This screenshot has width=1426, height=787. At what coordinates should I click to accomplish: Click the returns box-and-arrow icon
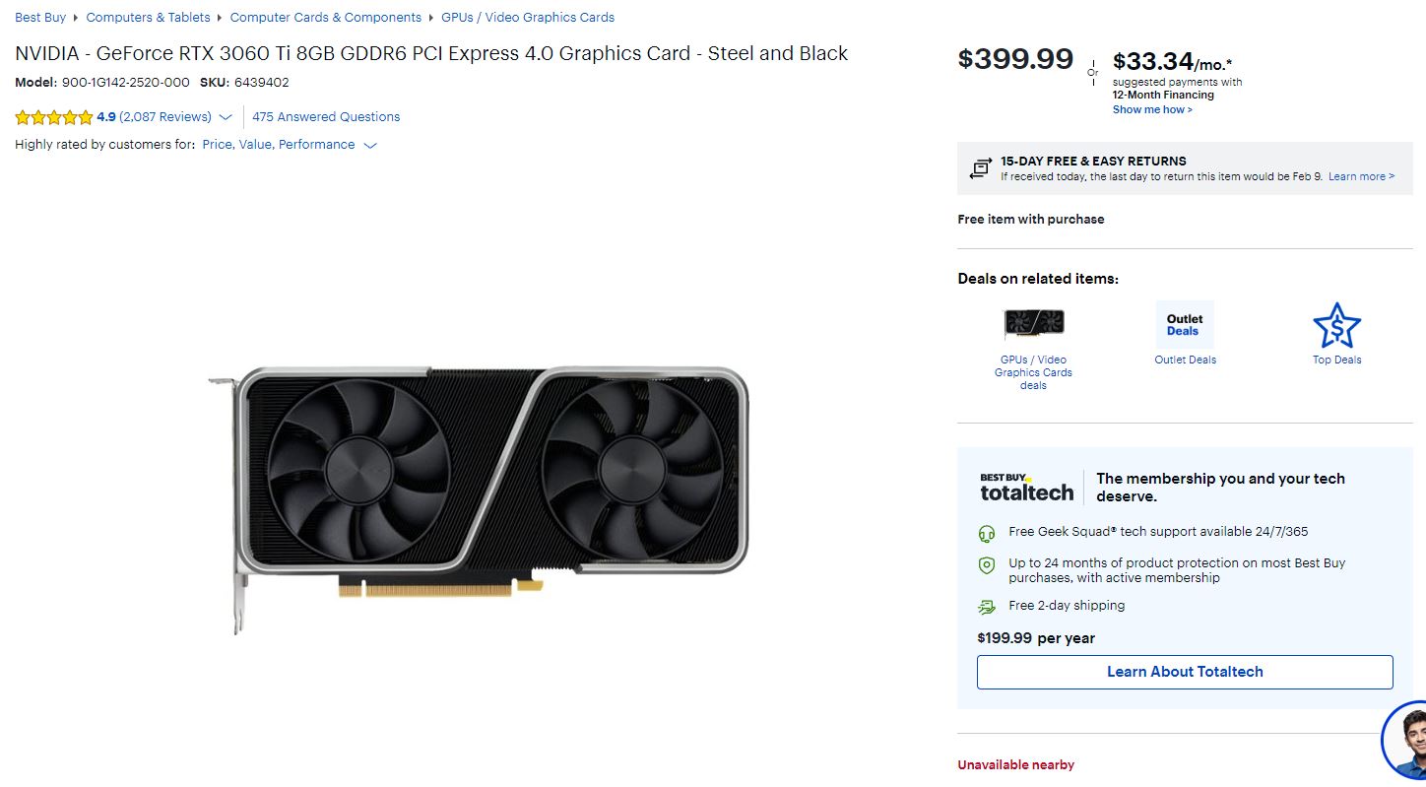tap(980, 168)
